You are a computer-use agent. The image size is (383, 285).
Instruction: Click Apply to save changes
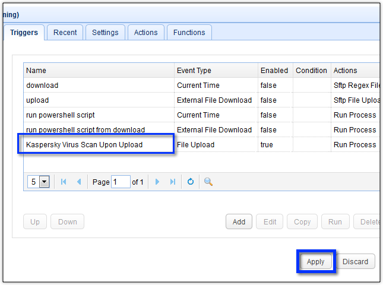tap(315, 261)
